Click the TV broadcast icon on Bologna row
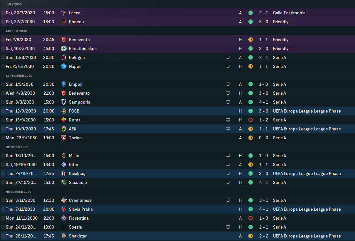Viewport: 355px width, 241px height. pos(228,57)
